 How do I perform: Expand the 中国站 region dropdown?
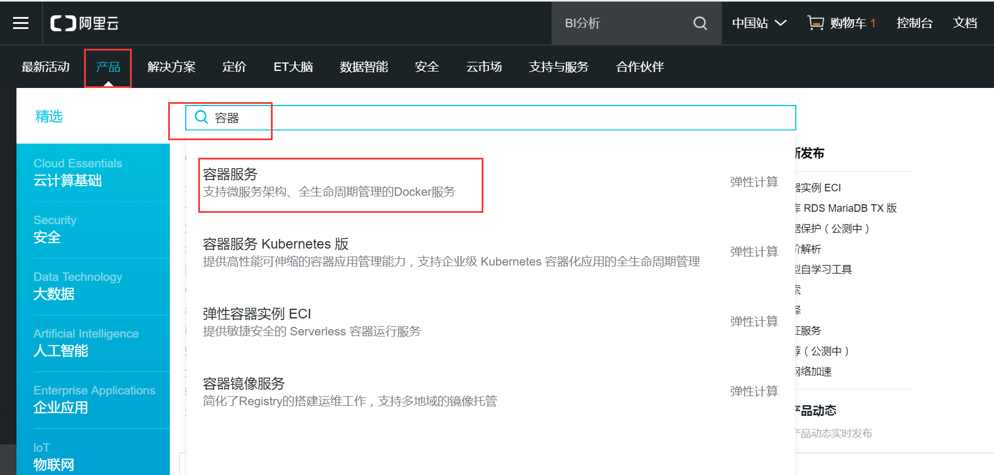[759, 23]
